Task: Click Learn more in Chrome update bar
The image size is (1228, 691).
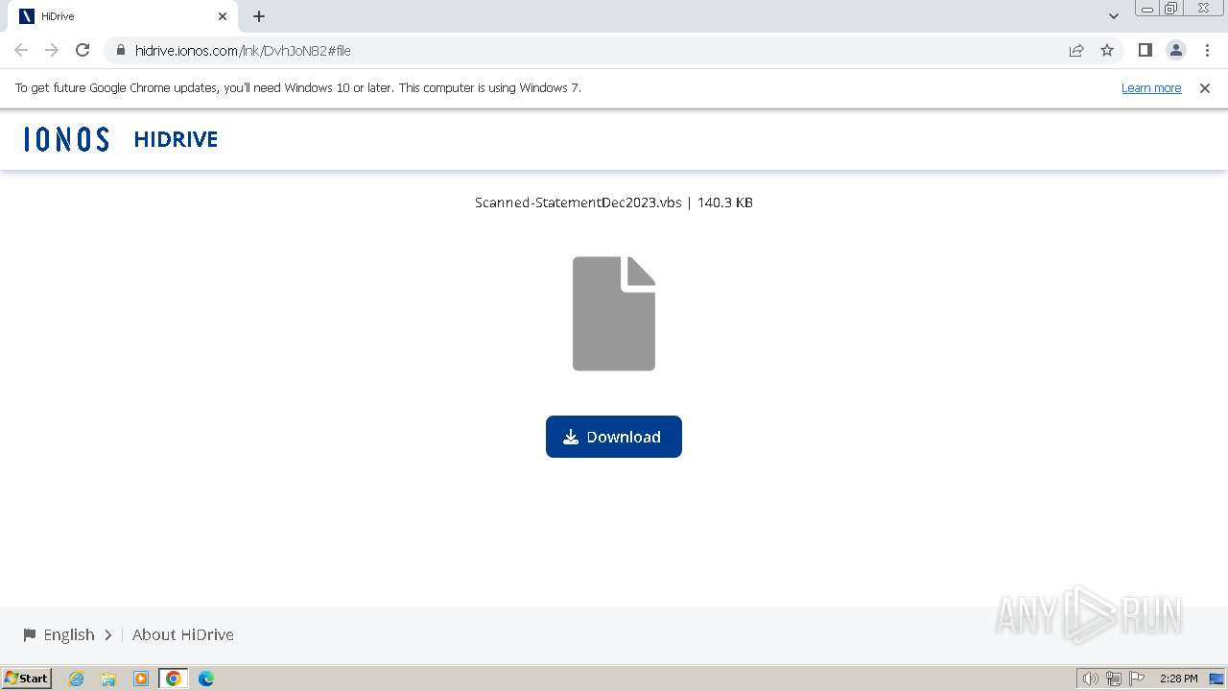Action: [x=1151, y=87]
